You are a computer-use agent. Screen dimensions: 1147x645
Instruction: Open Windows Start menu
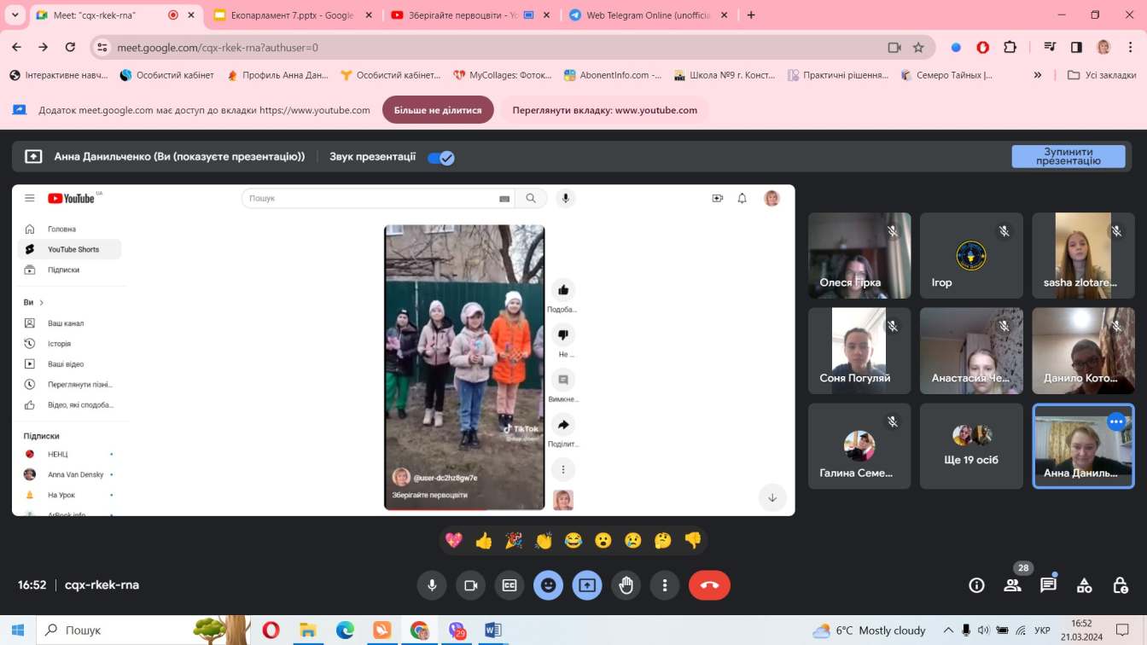[x=17, y=630]
